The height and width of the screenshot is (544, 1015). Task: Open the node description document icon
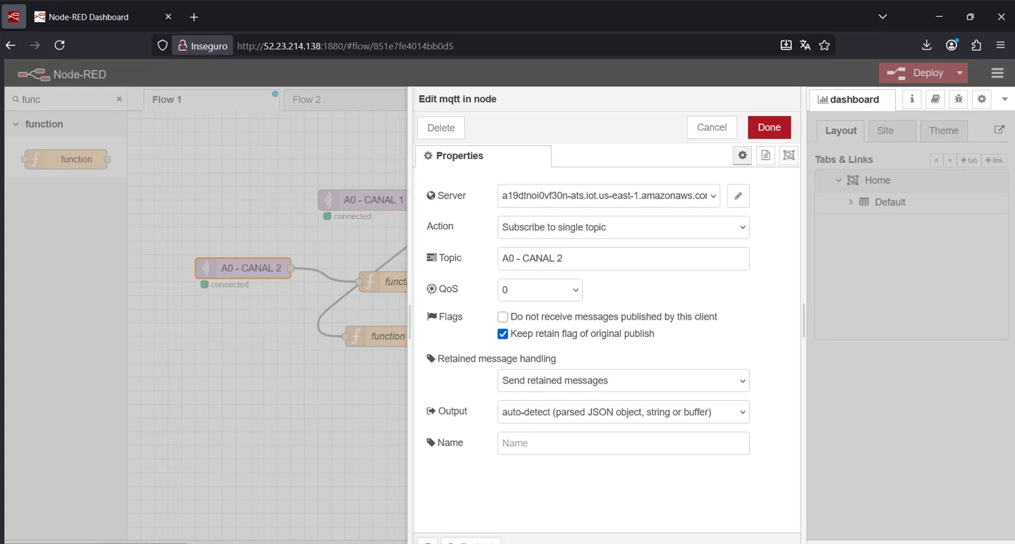point(765,155)
